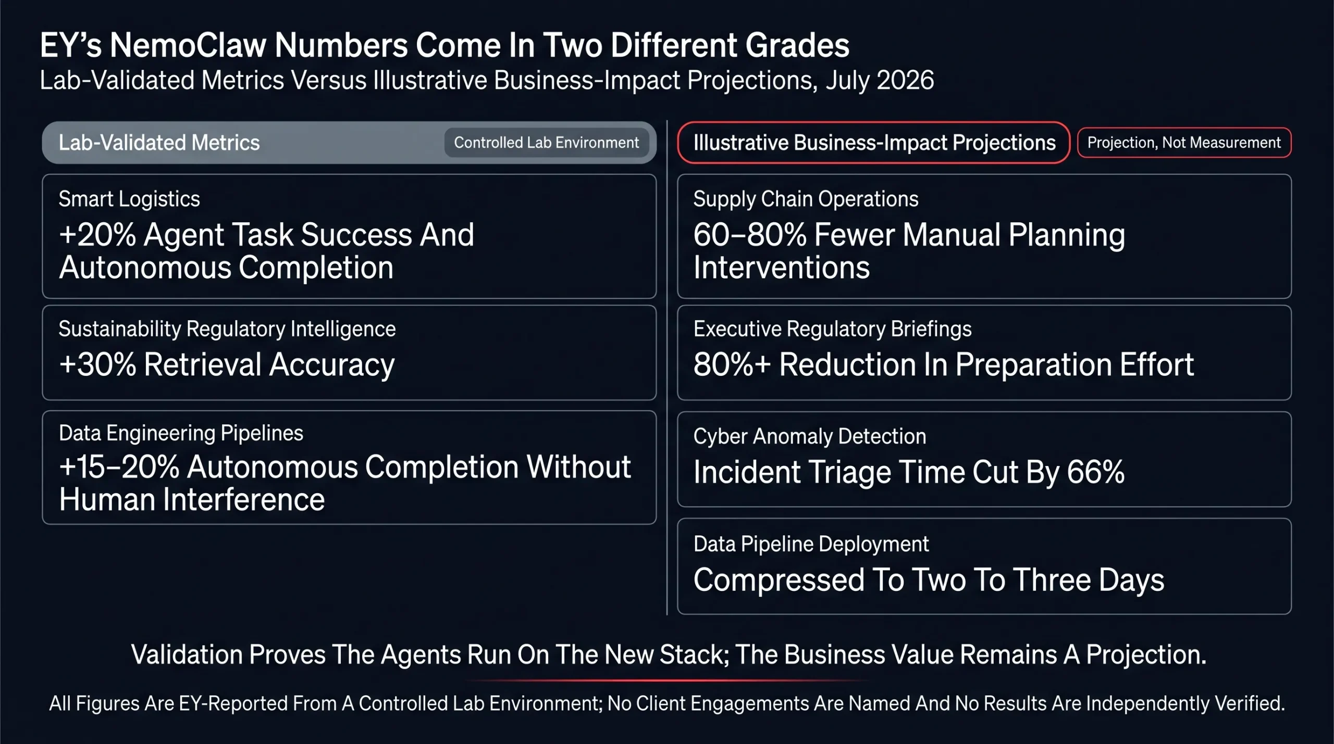Click the Controlled Lab Environment badge
Screen dimensions: 1334x744
tap(546, 143)
